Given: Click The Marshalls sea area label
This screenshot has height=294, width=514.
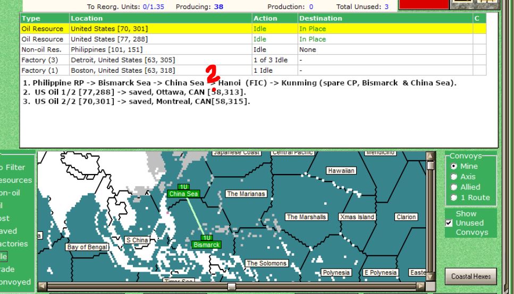Looking at the screenshot, I should pos(306,217).
